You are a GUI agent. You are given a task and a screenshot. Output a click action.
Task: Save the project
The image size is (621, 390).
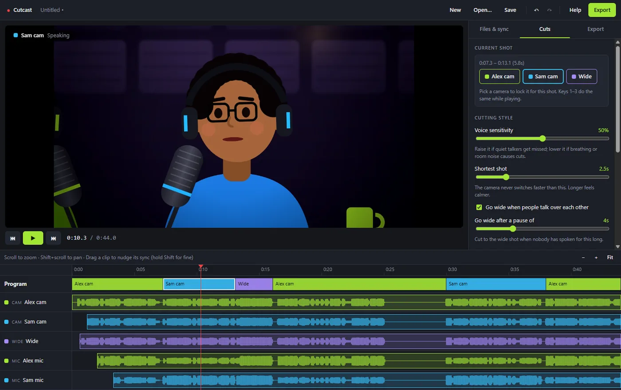pos(510,10)
